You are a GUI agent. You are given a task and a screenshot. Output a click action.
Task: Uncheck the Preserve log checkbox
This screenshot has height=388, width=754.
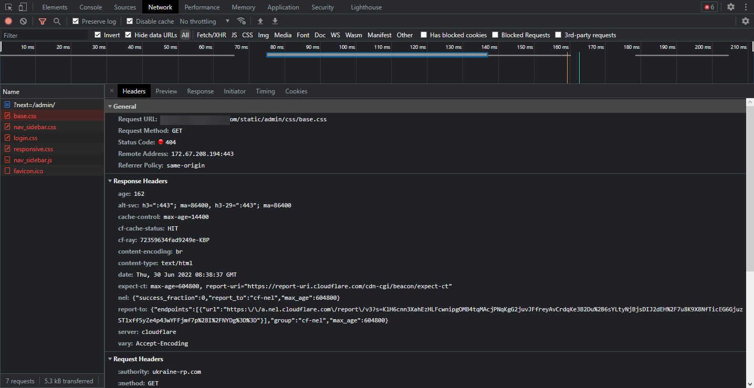coord(76,21)
